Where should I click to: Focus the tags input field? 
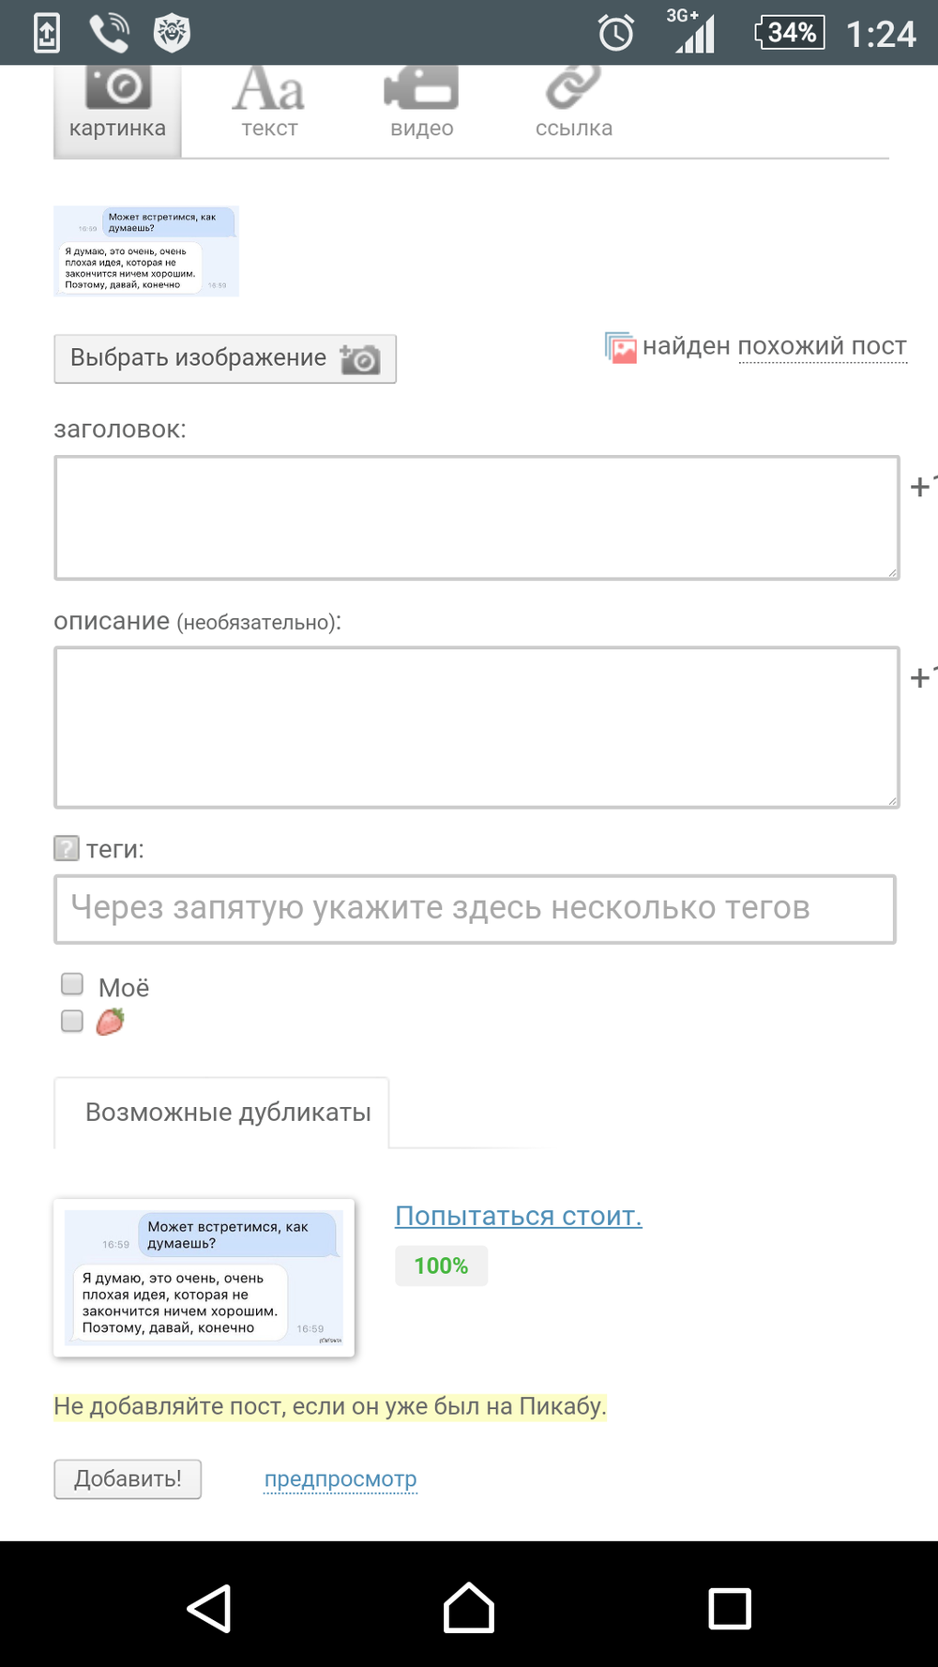pos(475,909)
